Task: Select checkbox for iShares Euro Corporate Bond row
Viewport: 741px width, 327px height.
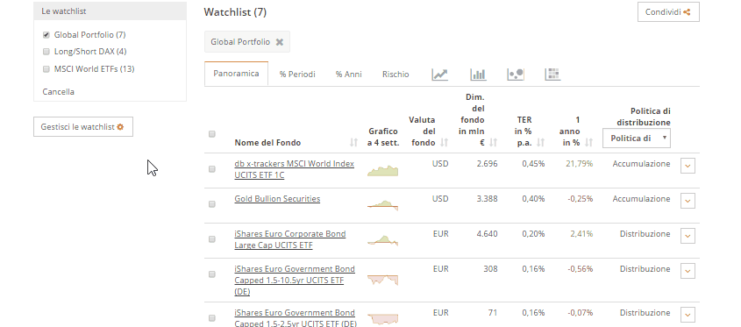Action: tap(211, 239)
